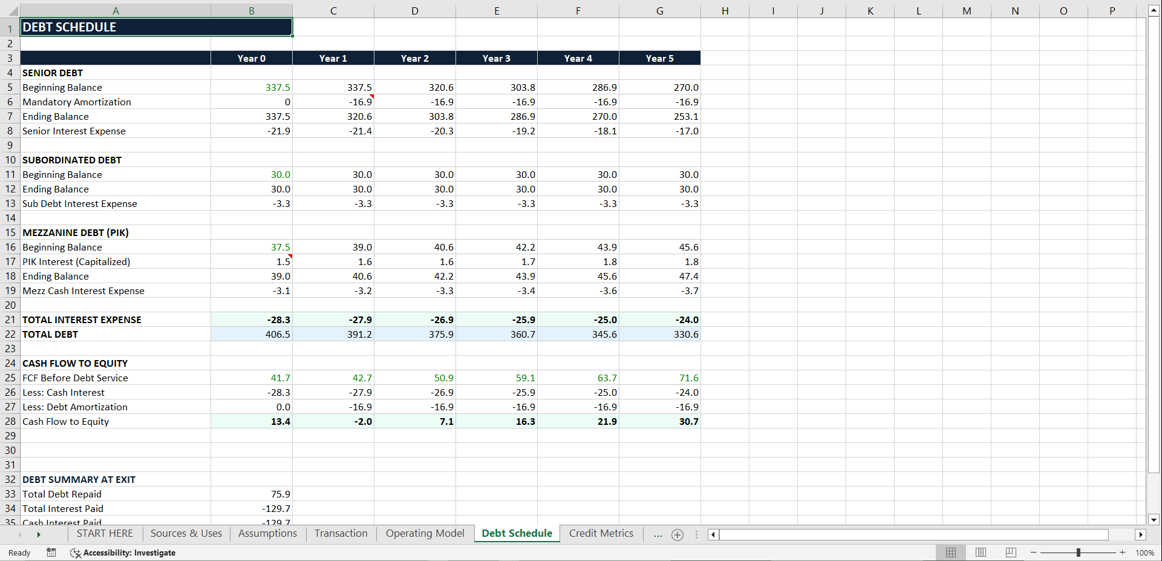This screenshot has width=1162, height=561.
Task: Switch to Page Layout view icon
Action: pos(981,553)
